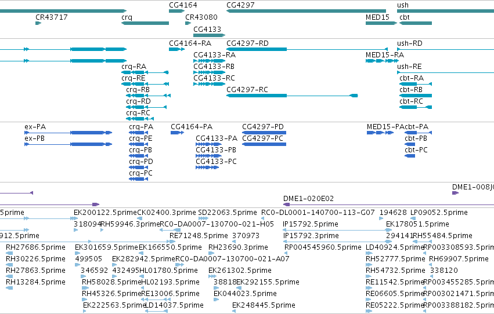Click protein crq-PB
The height and width of the screenshot is (314, 494).
pyautogui.click(x=138, y=156)
